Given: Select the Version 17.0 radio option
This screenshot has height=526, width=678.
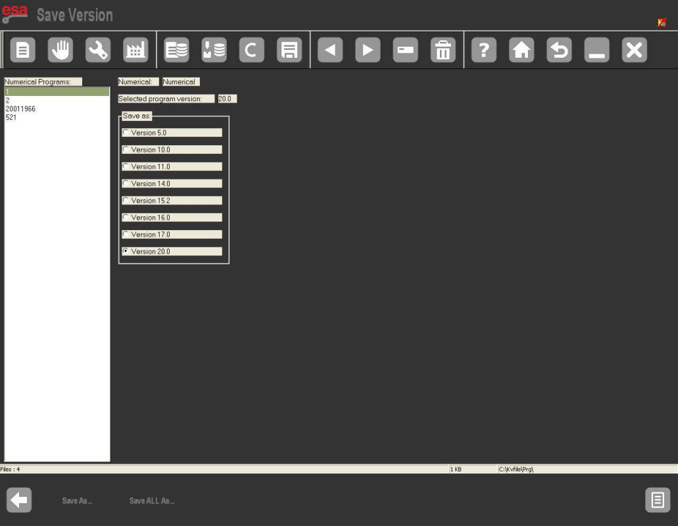Looking at the screenshot, I should click(126, 234).
